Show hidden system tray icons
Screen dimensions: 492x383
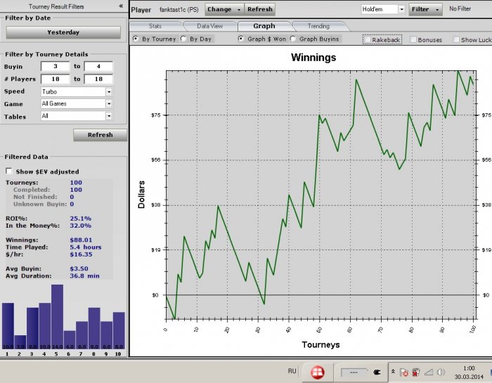tap(393, 372)
